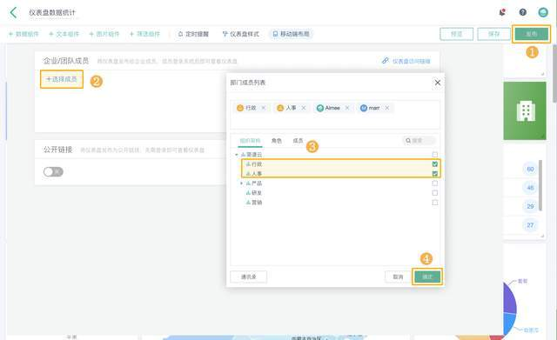Check the 研发 checkbox

point(435,193)
